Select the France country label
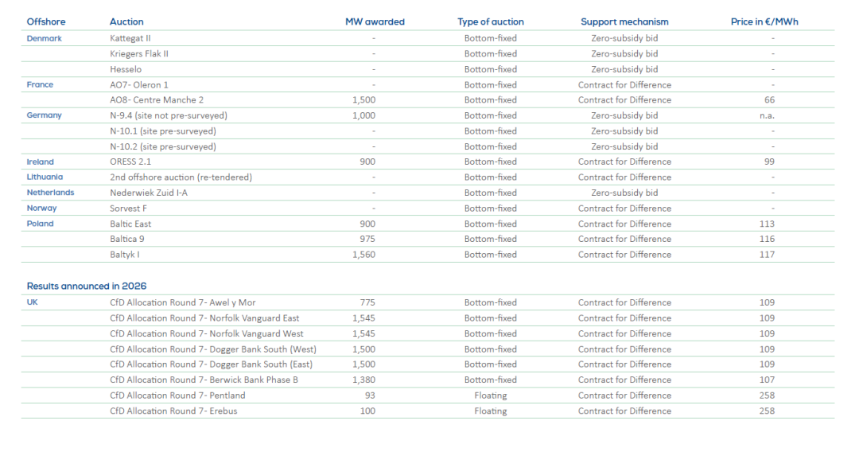This screenshot has height=452, width=859. pyautogui.click(x=41, y=84)
